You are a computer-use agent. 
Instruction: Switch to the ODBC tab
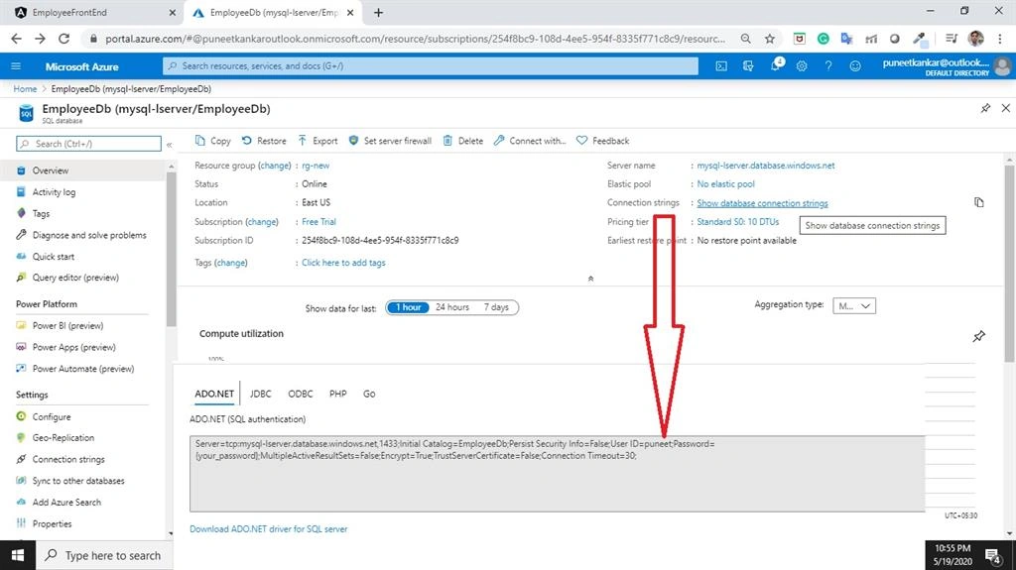click(301, 394)
